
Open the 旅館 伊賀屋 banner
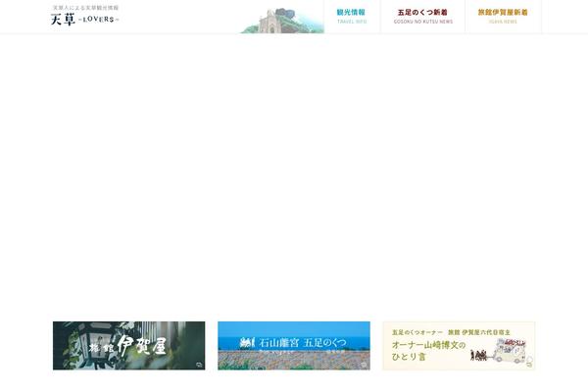point(129,346)
